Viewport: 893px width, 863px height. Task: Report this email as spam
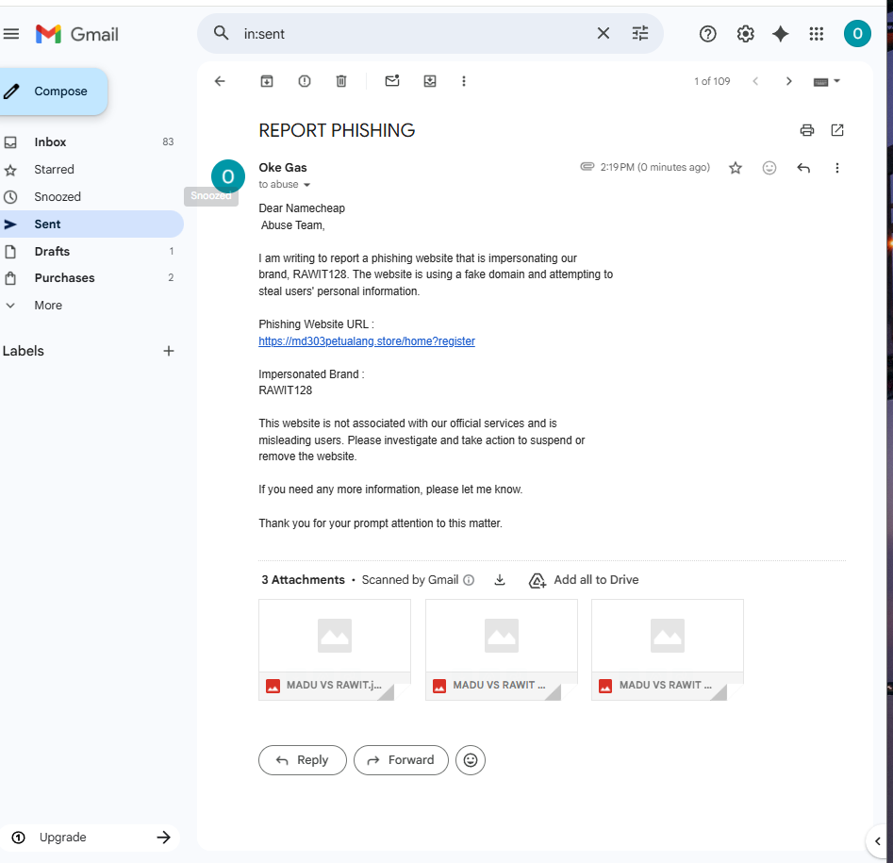point(305,81)
